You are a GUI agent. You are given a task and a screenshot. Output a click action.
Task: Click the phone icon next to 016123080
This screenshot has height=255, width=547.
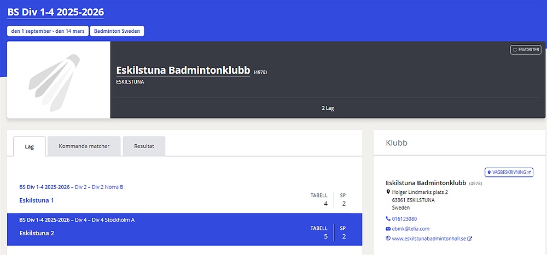(388, 219)
